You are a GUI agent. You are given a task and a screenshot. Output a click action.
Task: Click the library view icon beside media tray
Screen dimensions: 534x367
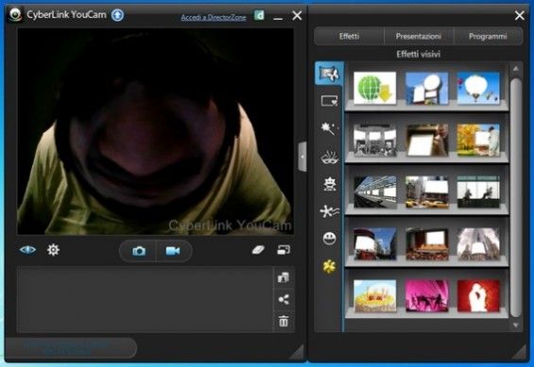284,277
